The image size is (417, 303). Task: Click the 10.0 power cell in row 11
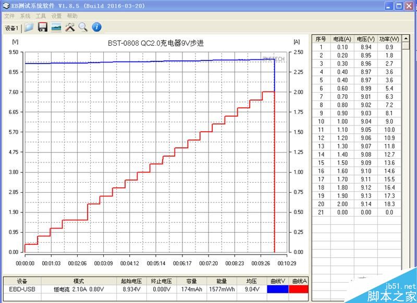click(389, 130)
